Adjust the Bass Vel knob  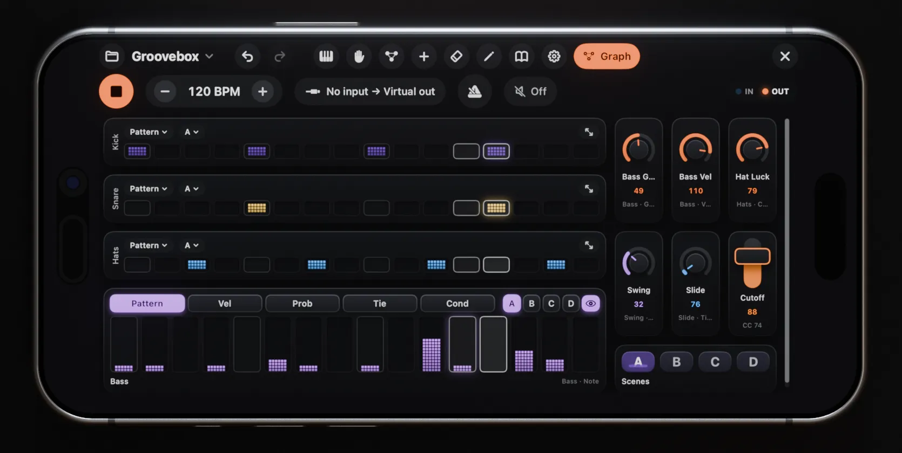click(x=696, y=148)
